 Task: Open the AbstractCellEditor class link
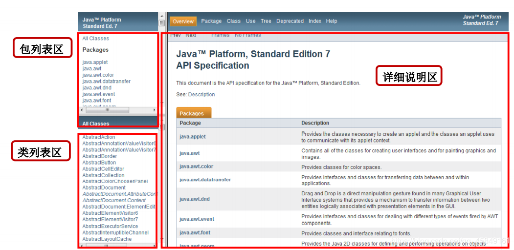pyautogui.click(x=103, y=169)
